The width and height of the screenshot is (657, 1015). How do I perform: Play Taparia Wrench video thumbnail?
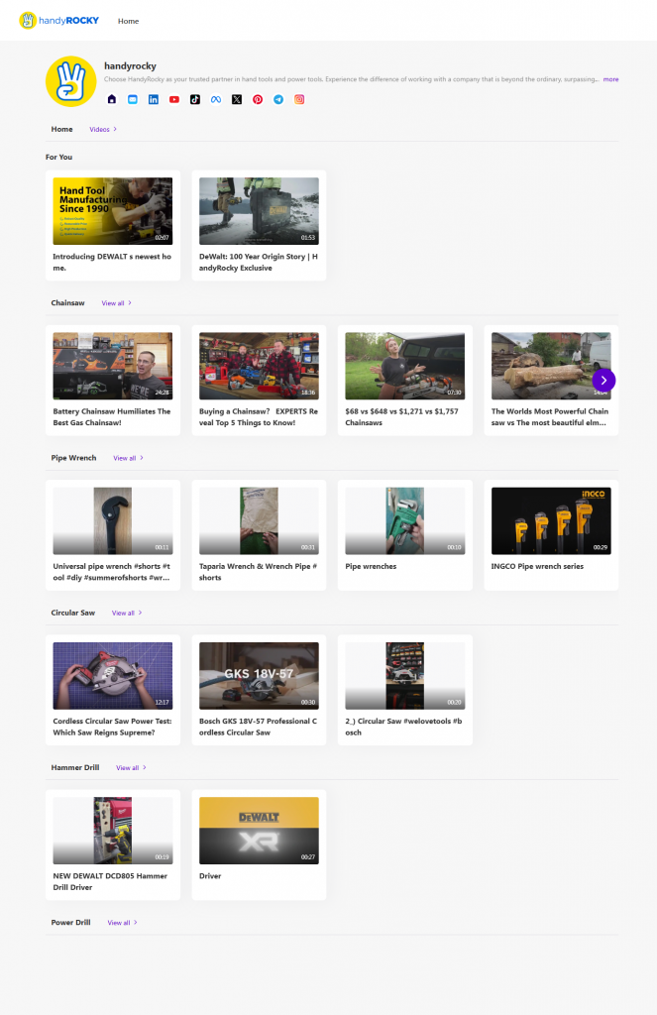tap(259, 520)
